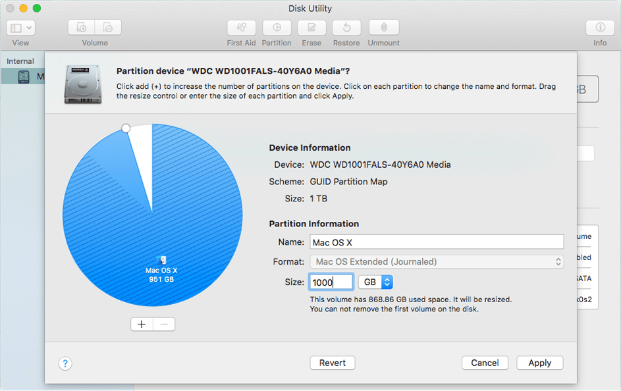Open the Partition tool in the toolbar
Viewport: 621px width, 391px height.
(x=277, y=28)
